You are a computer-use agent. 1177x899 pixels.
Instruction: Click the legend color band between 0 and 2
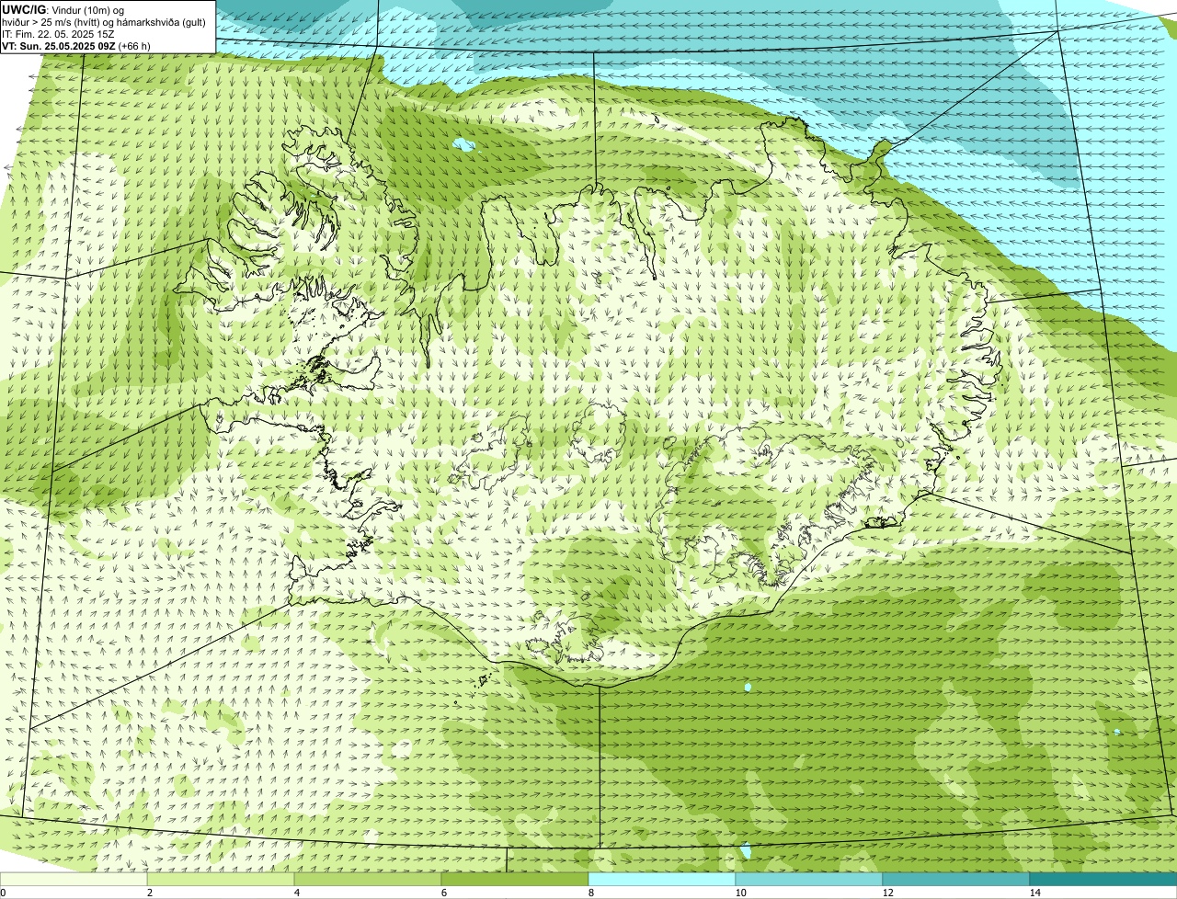click(x=74, y=879)
